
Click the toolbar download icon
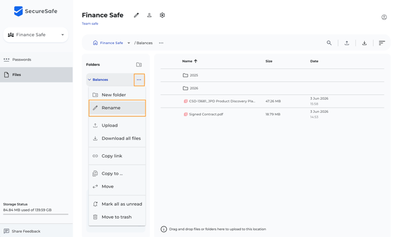coord(364,43)
